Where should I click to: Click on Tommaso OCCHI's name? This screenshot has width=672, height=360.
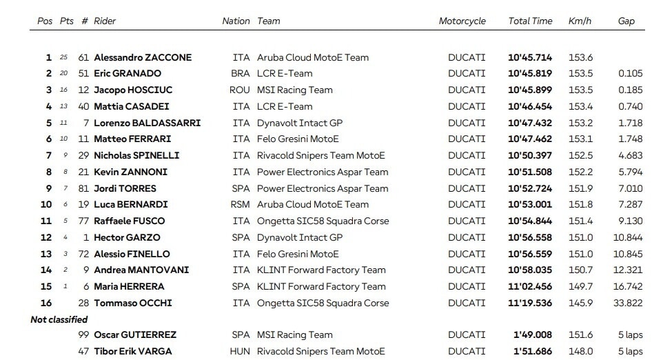click(x=133, y=303)
